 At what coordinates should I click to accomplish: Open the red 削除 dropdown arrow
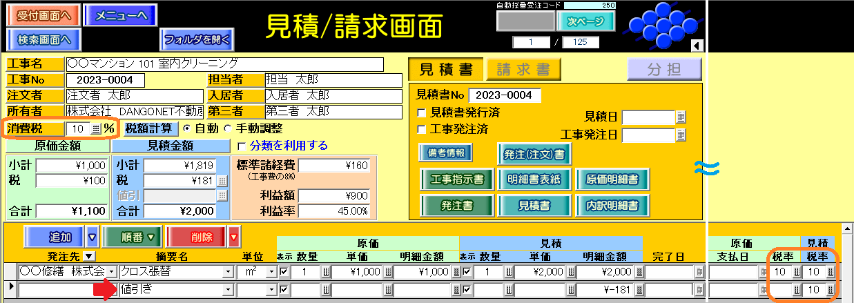(x=234, y=237)
